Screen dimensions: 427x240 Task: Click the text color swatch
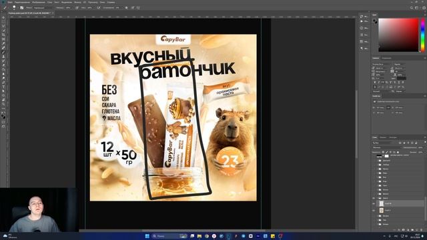click(x=402, y=79)
